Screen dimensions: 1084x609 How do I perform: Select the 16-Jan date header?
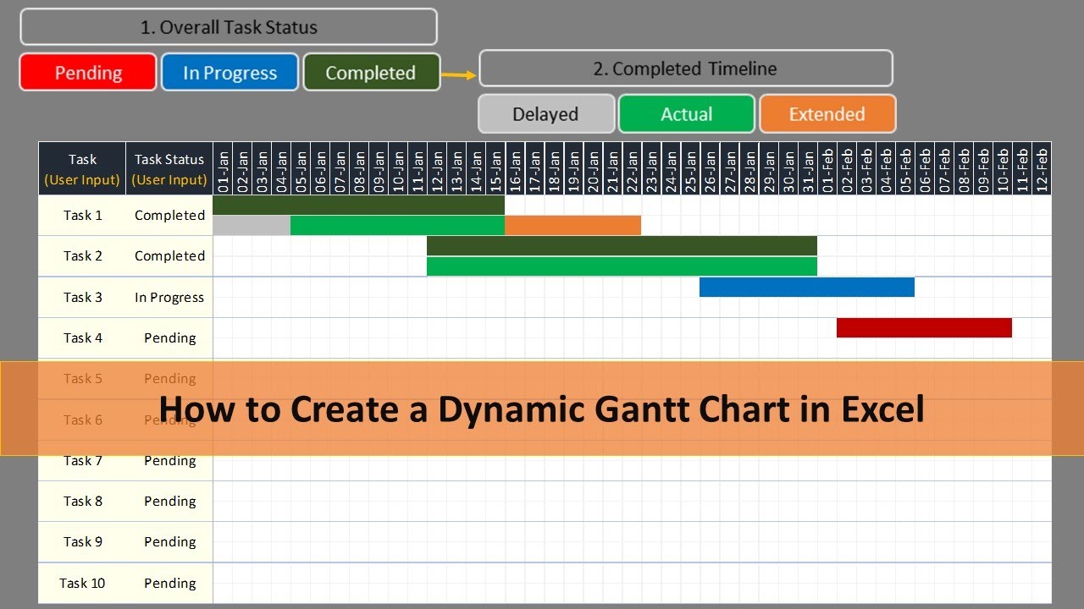515,169
